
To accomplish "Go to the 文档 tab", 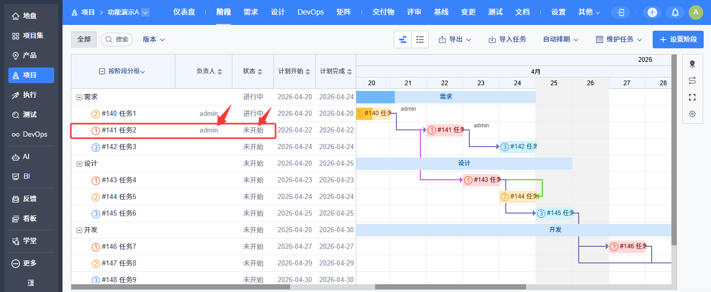I will tap(522, 12).
